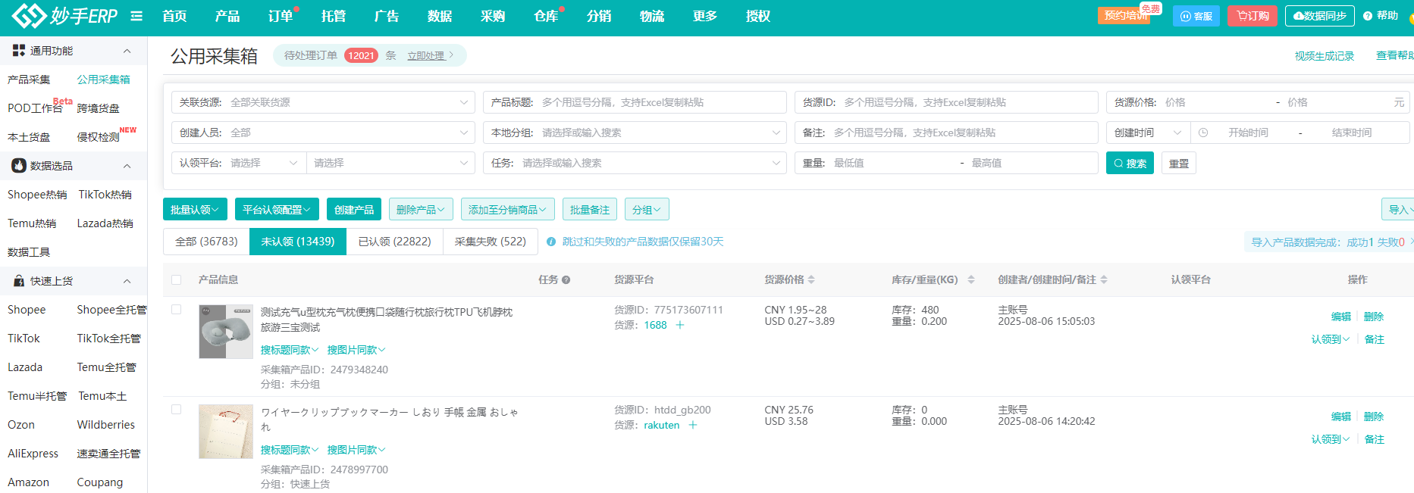Open the 订单 top menu
Screen dimensions: 1414x493
pyautogui.click(x=281, y=16)
